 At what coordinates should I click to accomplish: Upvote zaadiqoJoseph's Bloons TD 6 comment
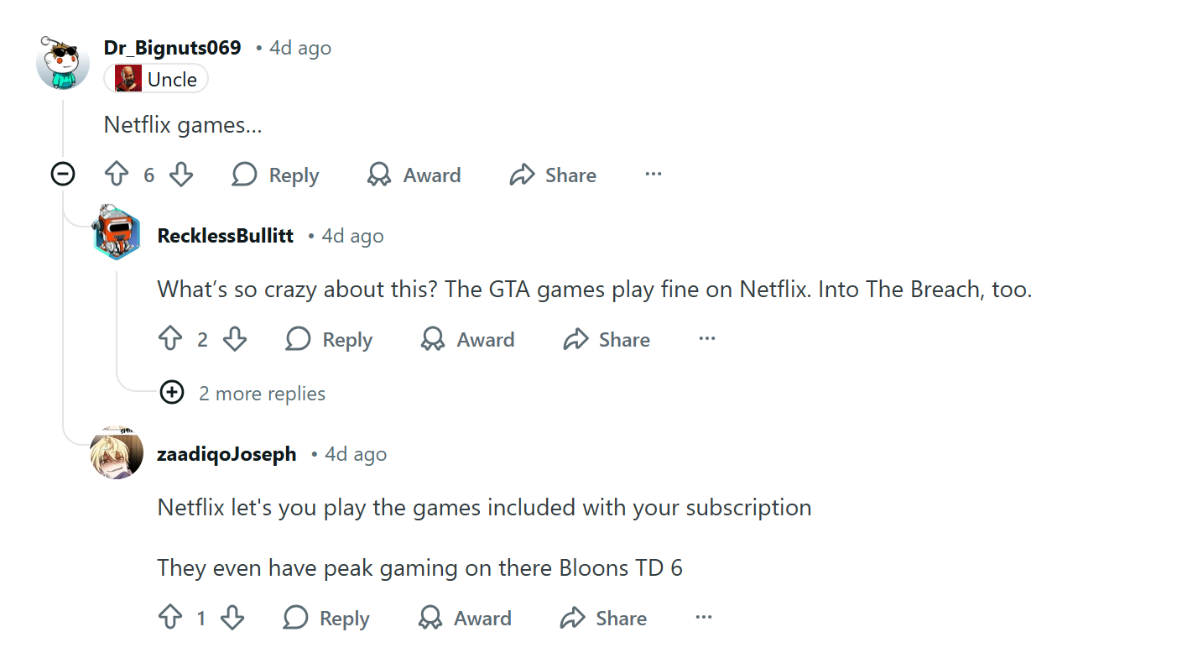tap(170, 618)
